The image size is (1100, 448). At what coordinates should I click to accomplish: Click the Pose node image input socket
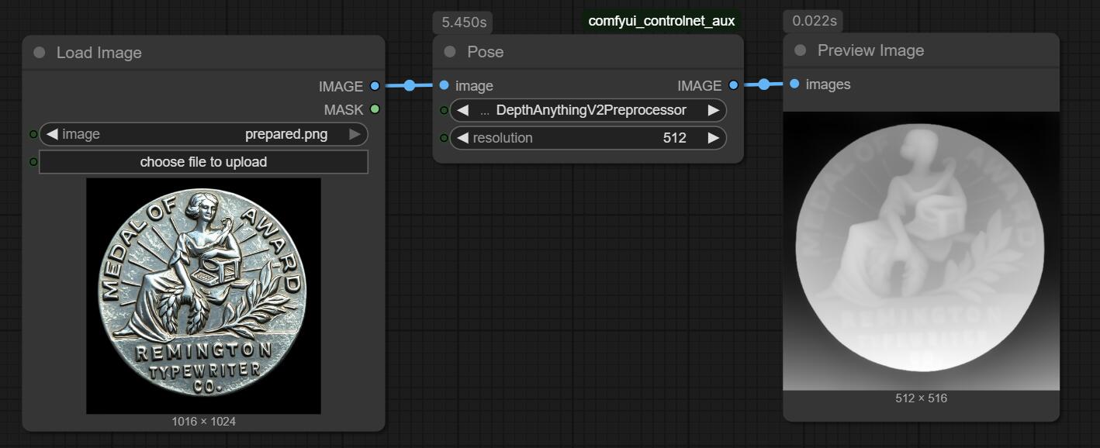tap(444, 85)
